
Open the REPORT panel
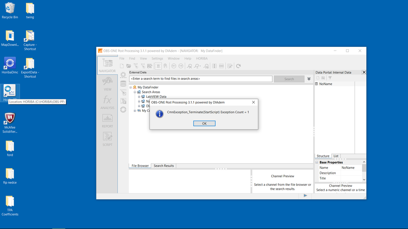(x=107, y=121)
